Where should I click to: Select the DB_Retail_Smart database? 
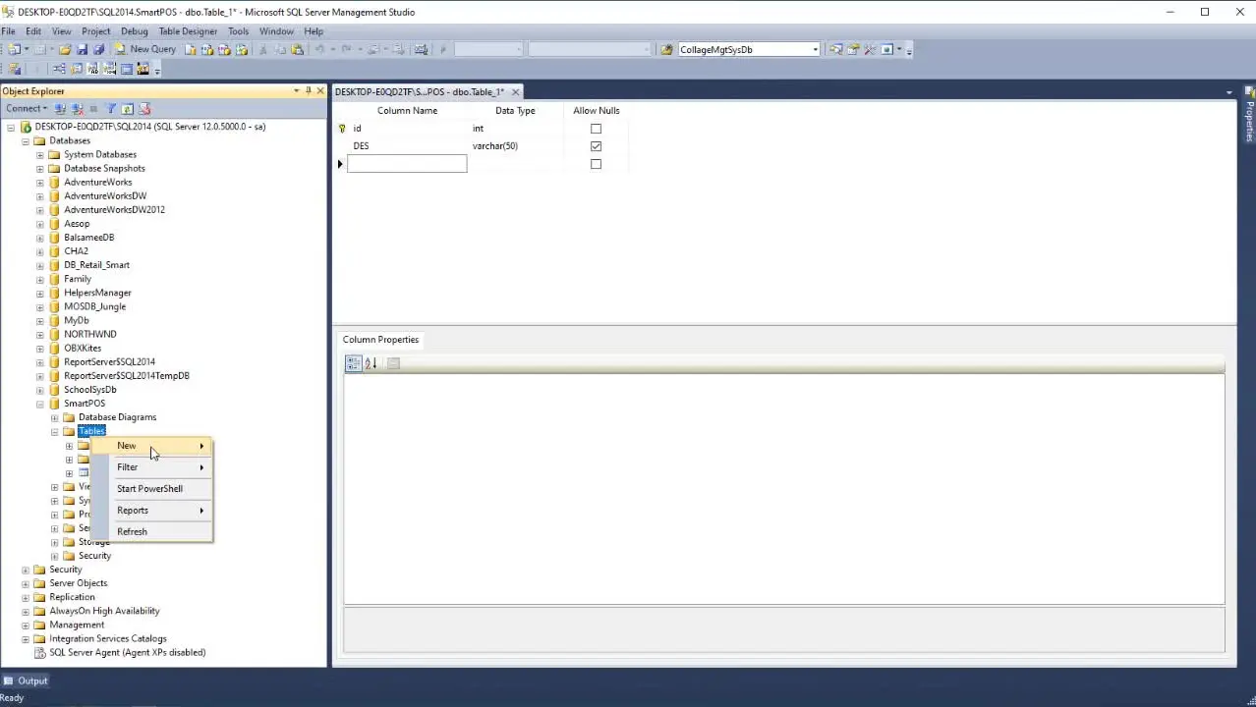coord(96,265)
